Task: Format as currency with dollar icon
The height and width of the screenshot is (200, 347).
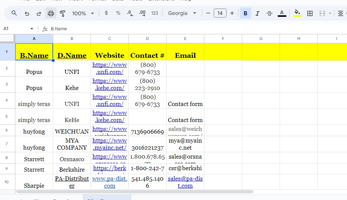Action: 106,13
